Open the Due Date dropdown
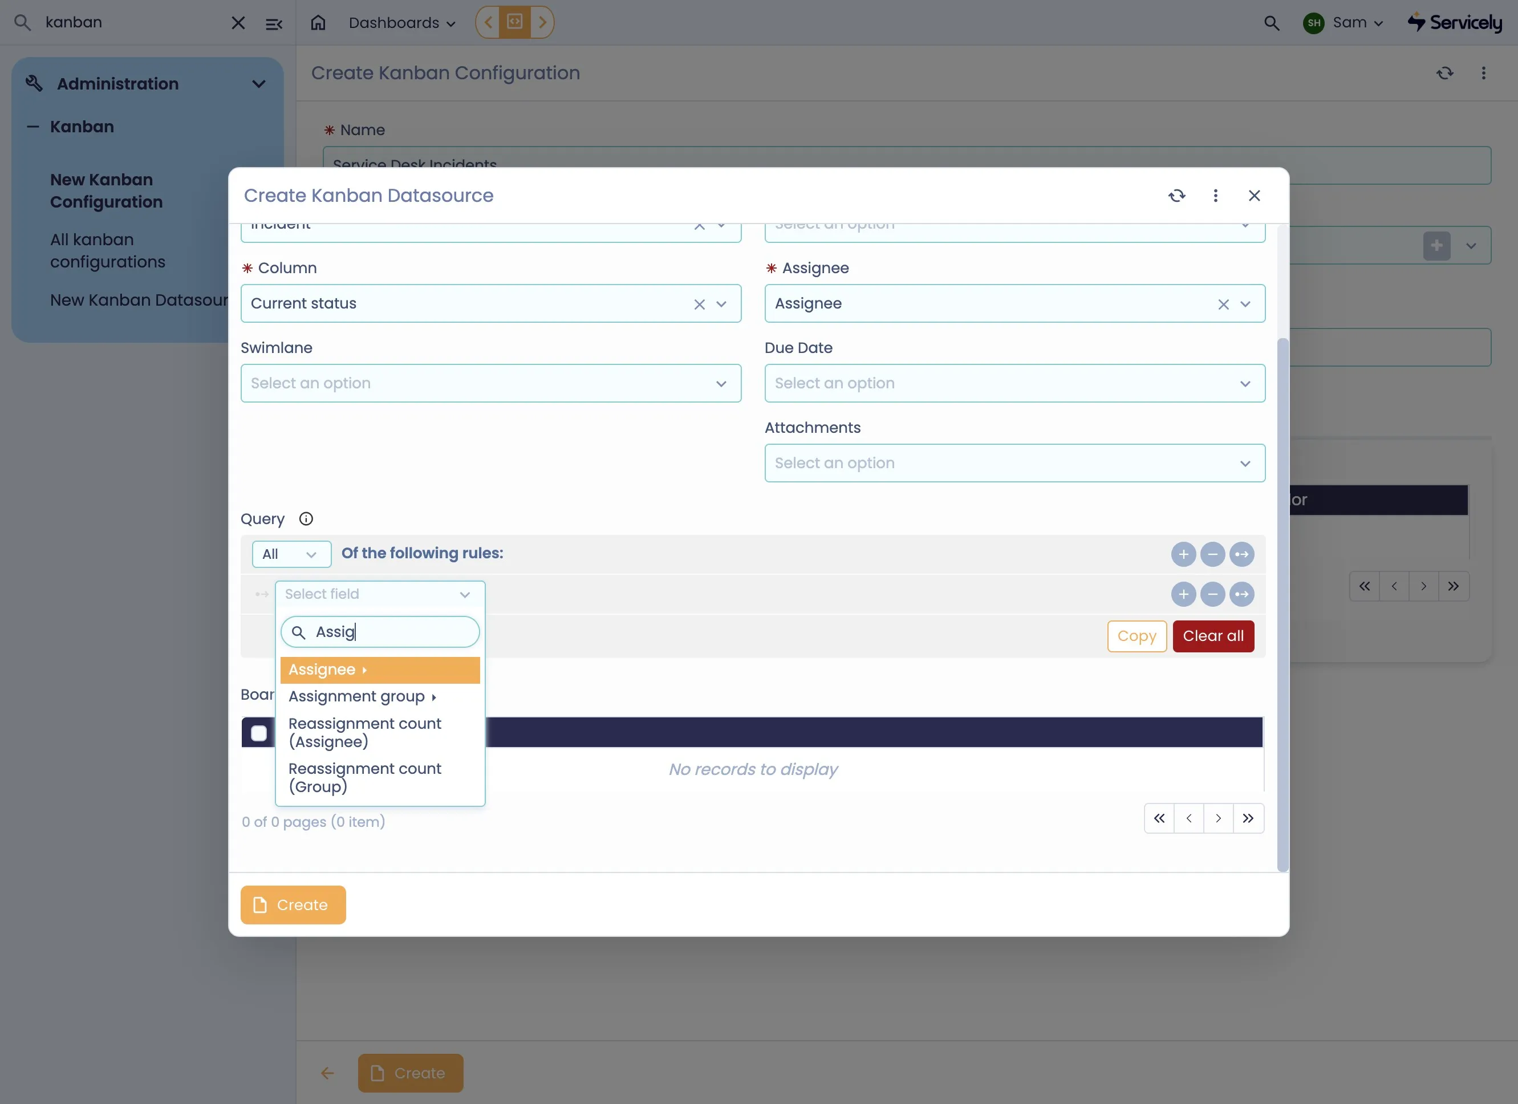 click(1014, 383)
